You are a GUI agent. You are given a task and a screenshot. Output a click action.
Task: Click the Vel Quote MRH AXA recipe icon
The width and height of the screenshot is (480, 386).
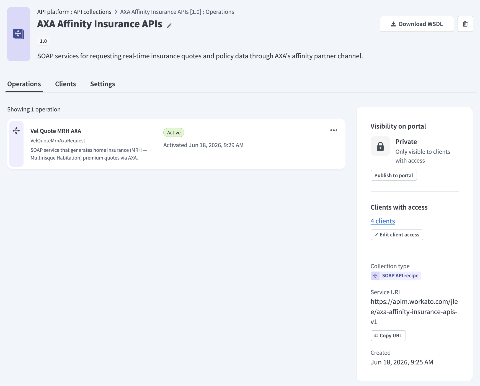coord(16,131)
